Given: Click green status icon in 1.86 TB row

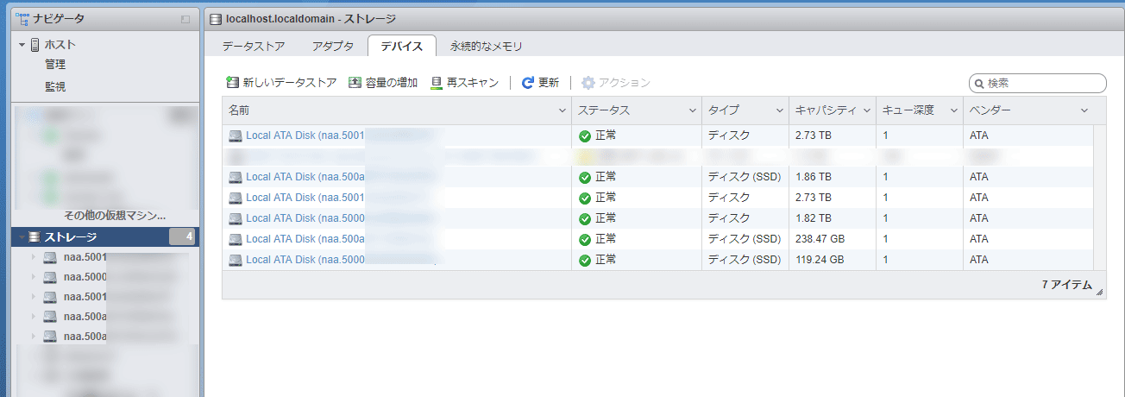Looking at the screenshot, I should 585,177.
